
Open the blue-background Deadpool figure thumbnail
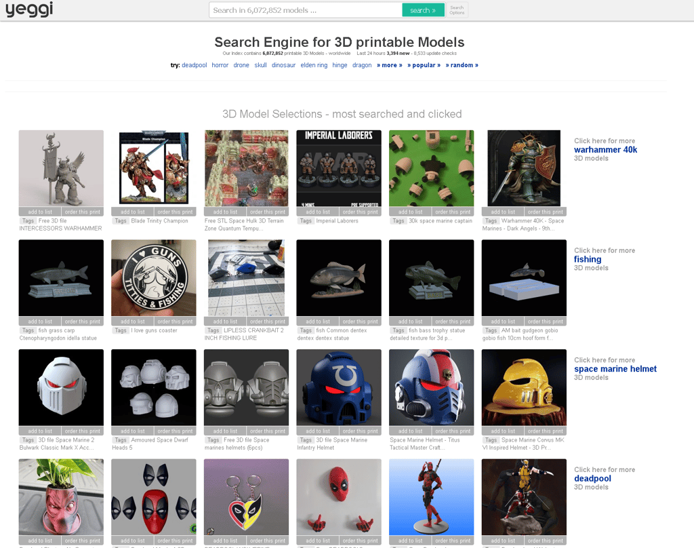pyautogui.click(x=432, y=497)
